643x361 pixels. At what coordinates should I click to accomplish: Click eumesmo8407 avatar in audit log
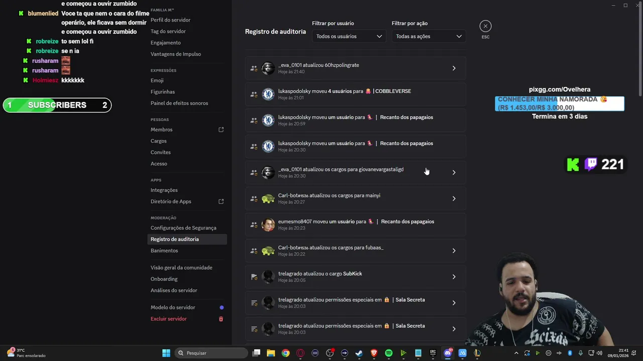(x=268, y=225)
